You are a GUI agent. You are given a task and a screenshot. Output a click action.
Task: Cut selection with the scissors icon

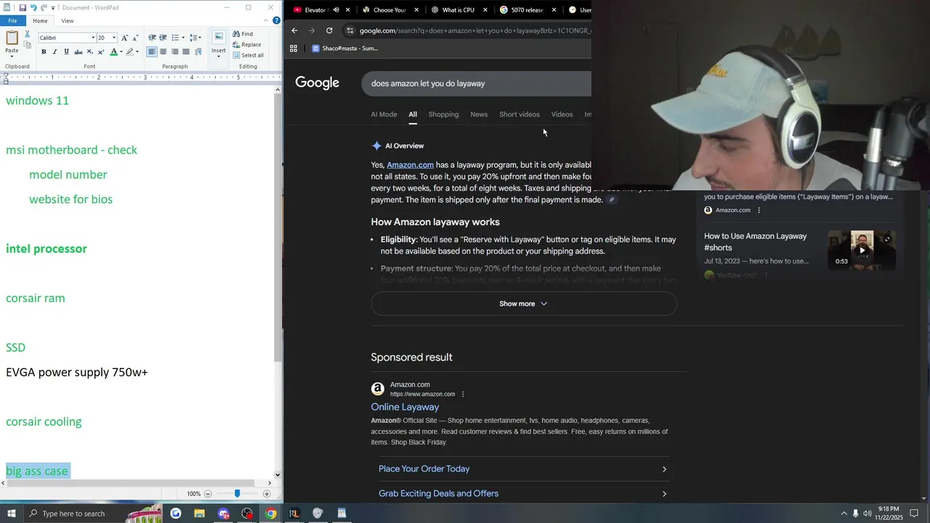coord(28,34)
